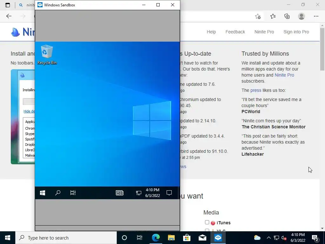Follow the press link in Trusted section
This screenshot has width=325, height=244.
click(256, 90)
